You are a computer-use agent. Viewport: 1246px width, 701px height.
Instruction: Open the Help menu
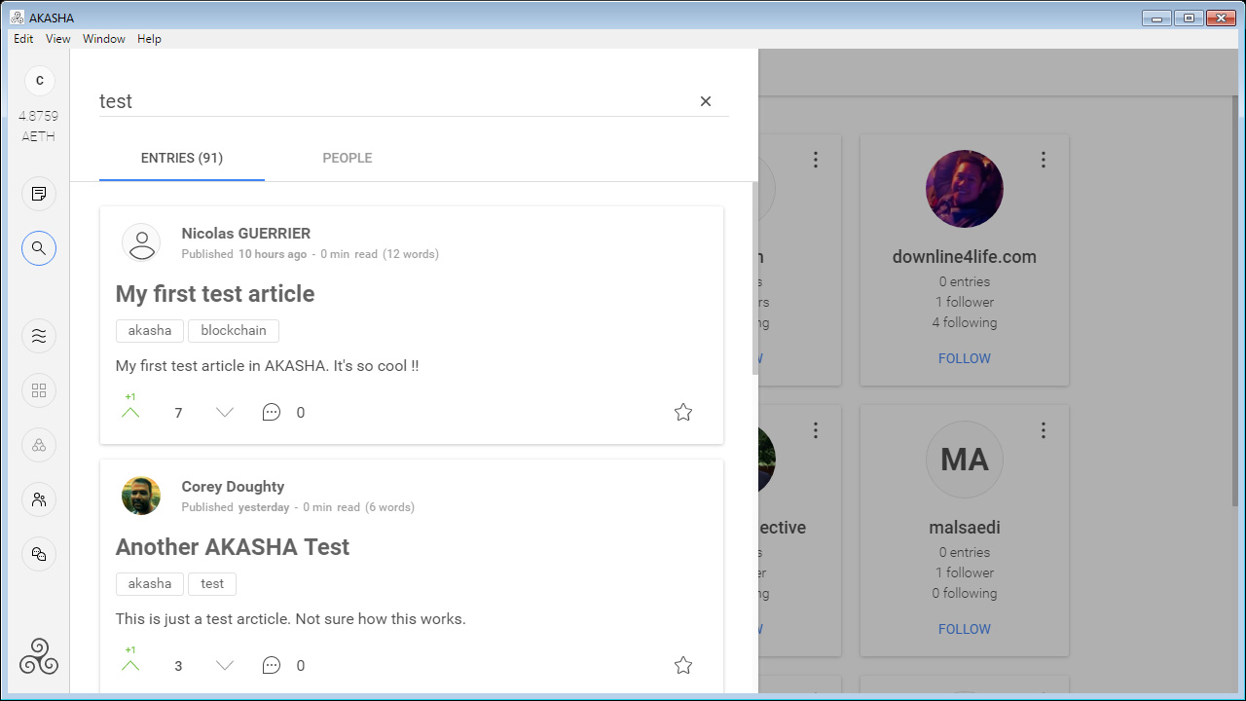(x=149, y=39)
